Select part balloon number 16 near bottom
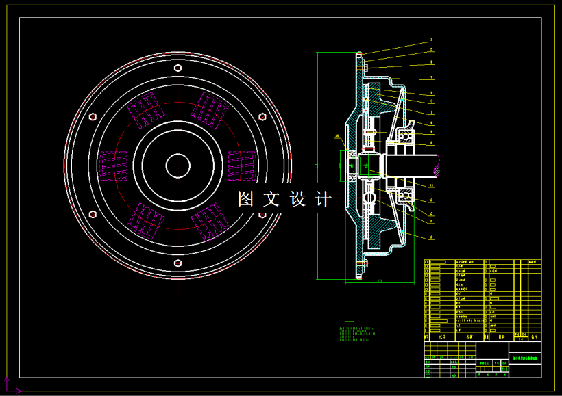This screenshot has width=562, height=396. coord(432,237)
